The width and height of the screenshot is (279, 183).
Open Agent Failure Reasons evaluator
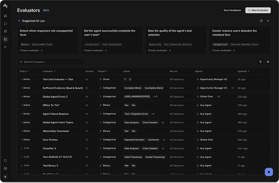coord(55,114)
